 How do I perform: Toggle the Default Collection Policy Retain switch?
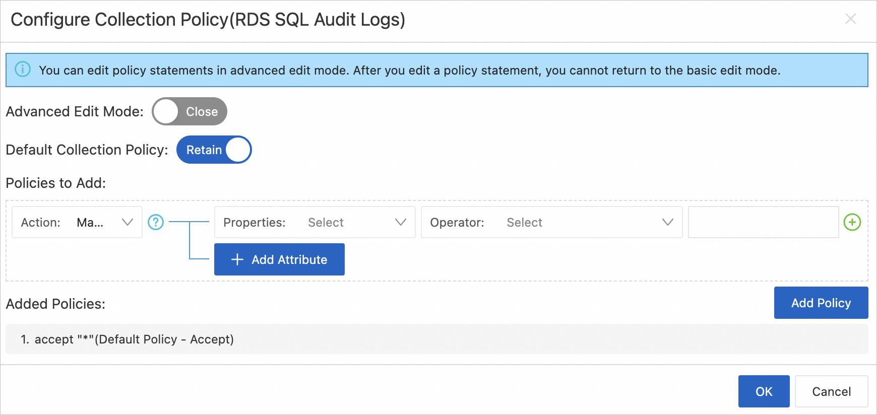coord(214,150)
